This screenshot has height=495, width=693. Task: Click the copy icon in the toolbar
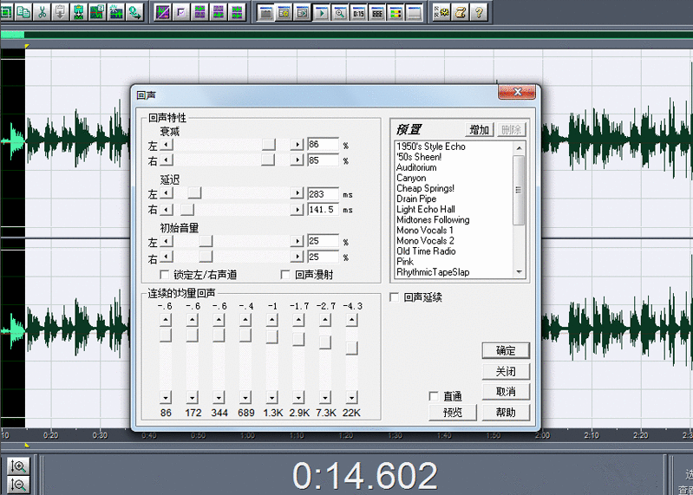coord(22,12)
